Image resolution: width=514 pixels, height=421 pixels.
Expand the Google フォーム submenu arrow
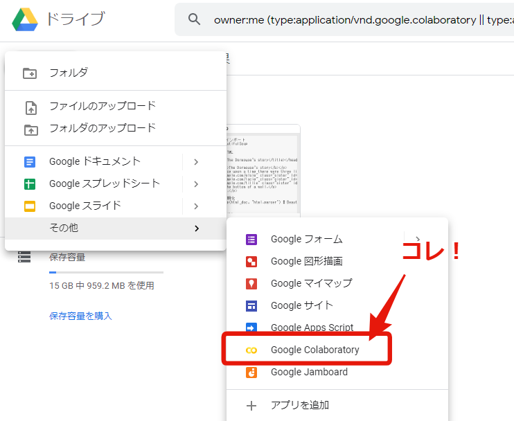click(418, 239)
